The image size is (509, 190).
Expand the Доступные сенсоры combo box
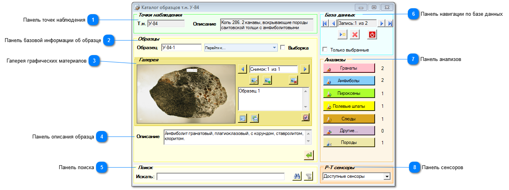356,177
